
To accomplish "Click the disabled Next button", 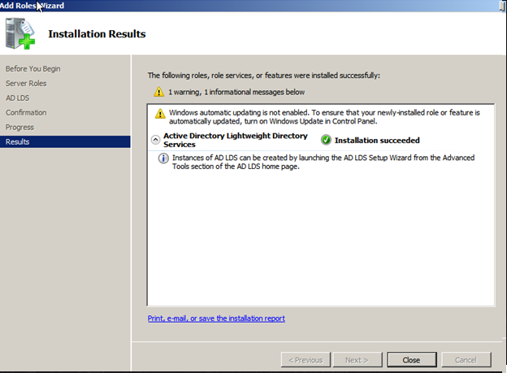I will click(x=357, y=360).
